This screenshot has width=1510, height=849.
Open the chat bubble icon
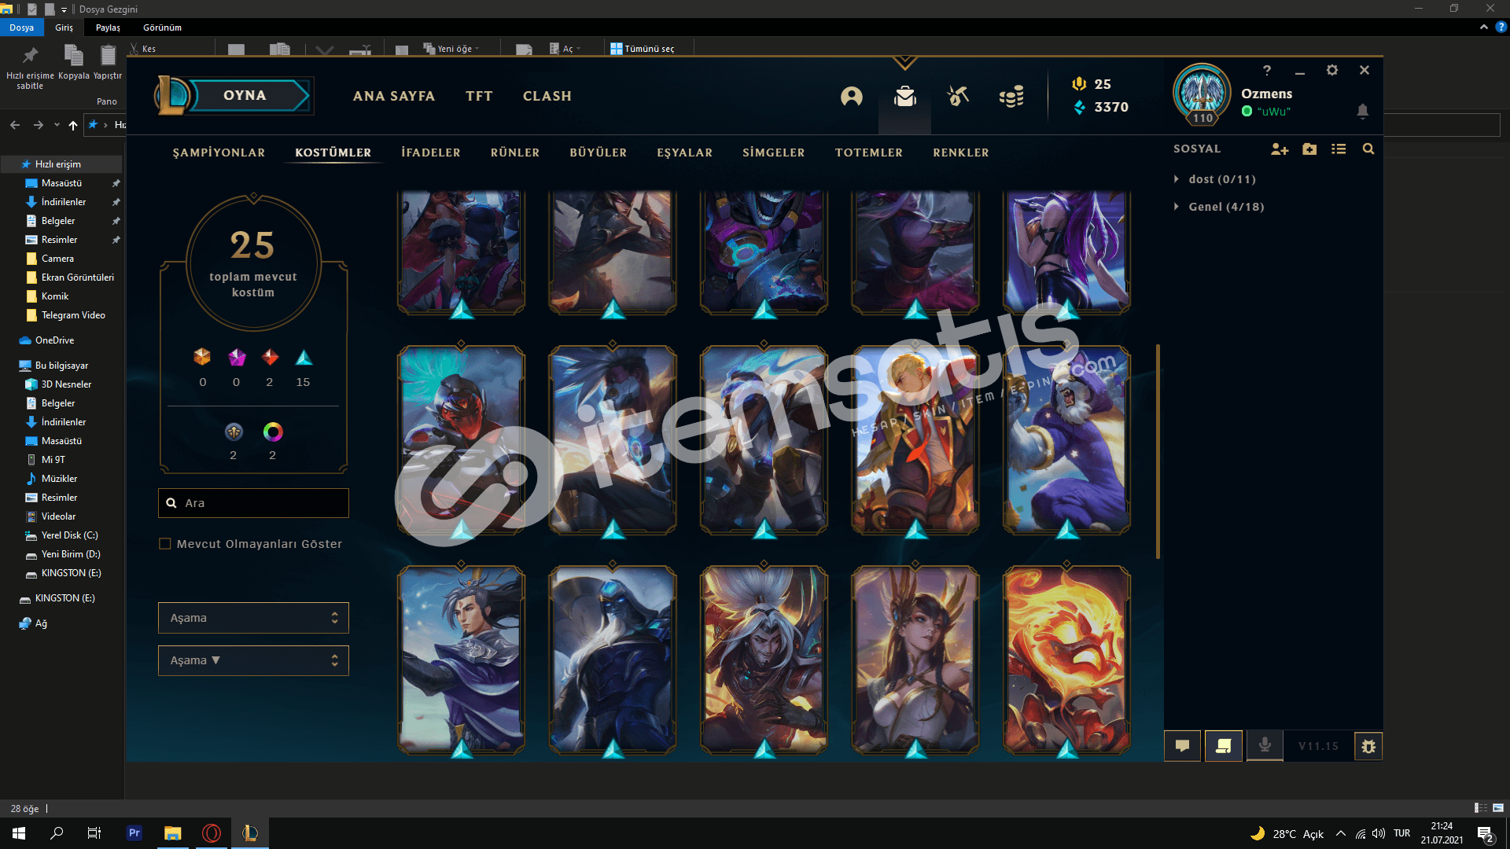pyautogui.click(x=1182, y=746)
